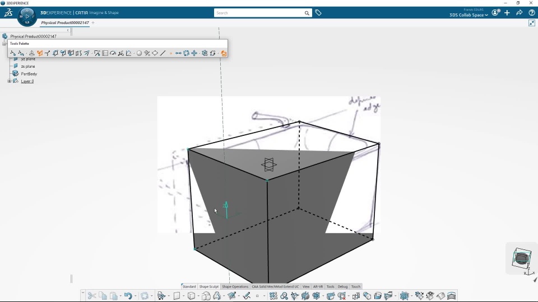
Task: Click the Tools Palette title bar
Action: click(x=118, y=44)
